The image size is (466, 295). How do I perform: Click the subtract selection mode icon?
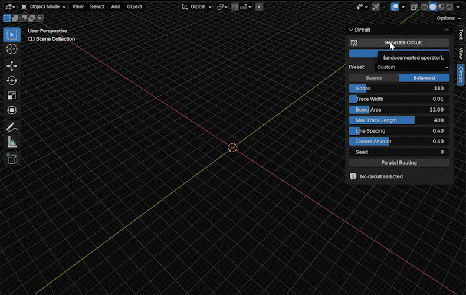[23, 18]
